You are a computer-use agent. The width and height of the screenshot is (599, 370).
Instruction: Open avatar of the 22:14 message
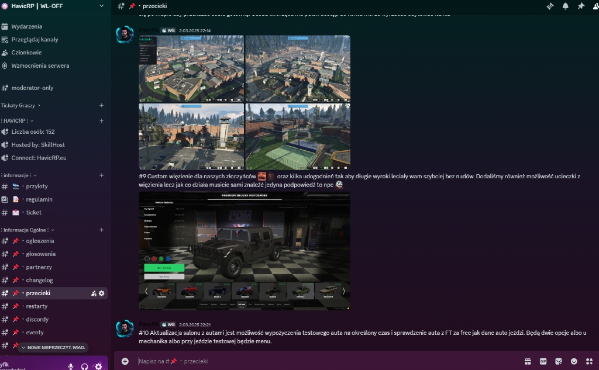[125, 34]
